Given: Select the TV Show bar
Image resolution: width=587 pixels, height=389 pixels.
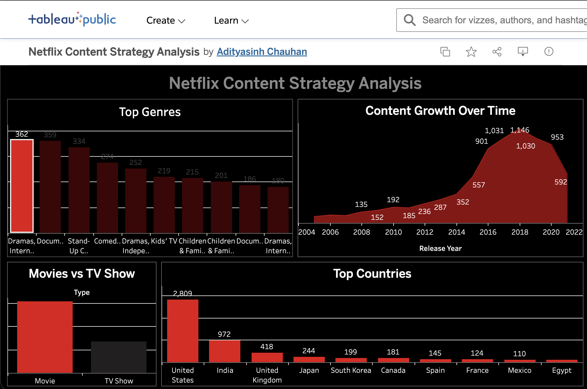Looking at the screenshot, I should (x=119, y=357).
